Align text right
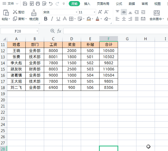 click(x=130, y=19)
